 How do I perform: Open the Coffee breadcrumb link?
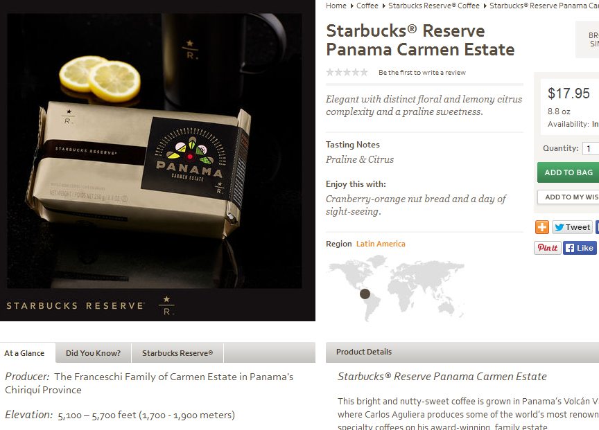367,6
